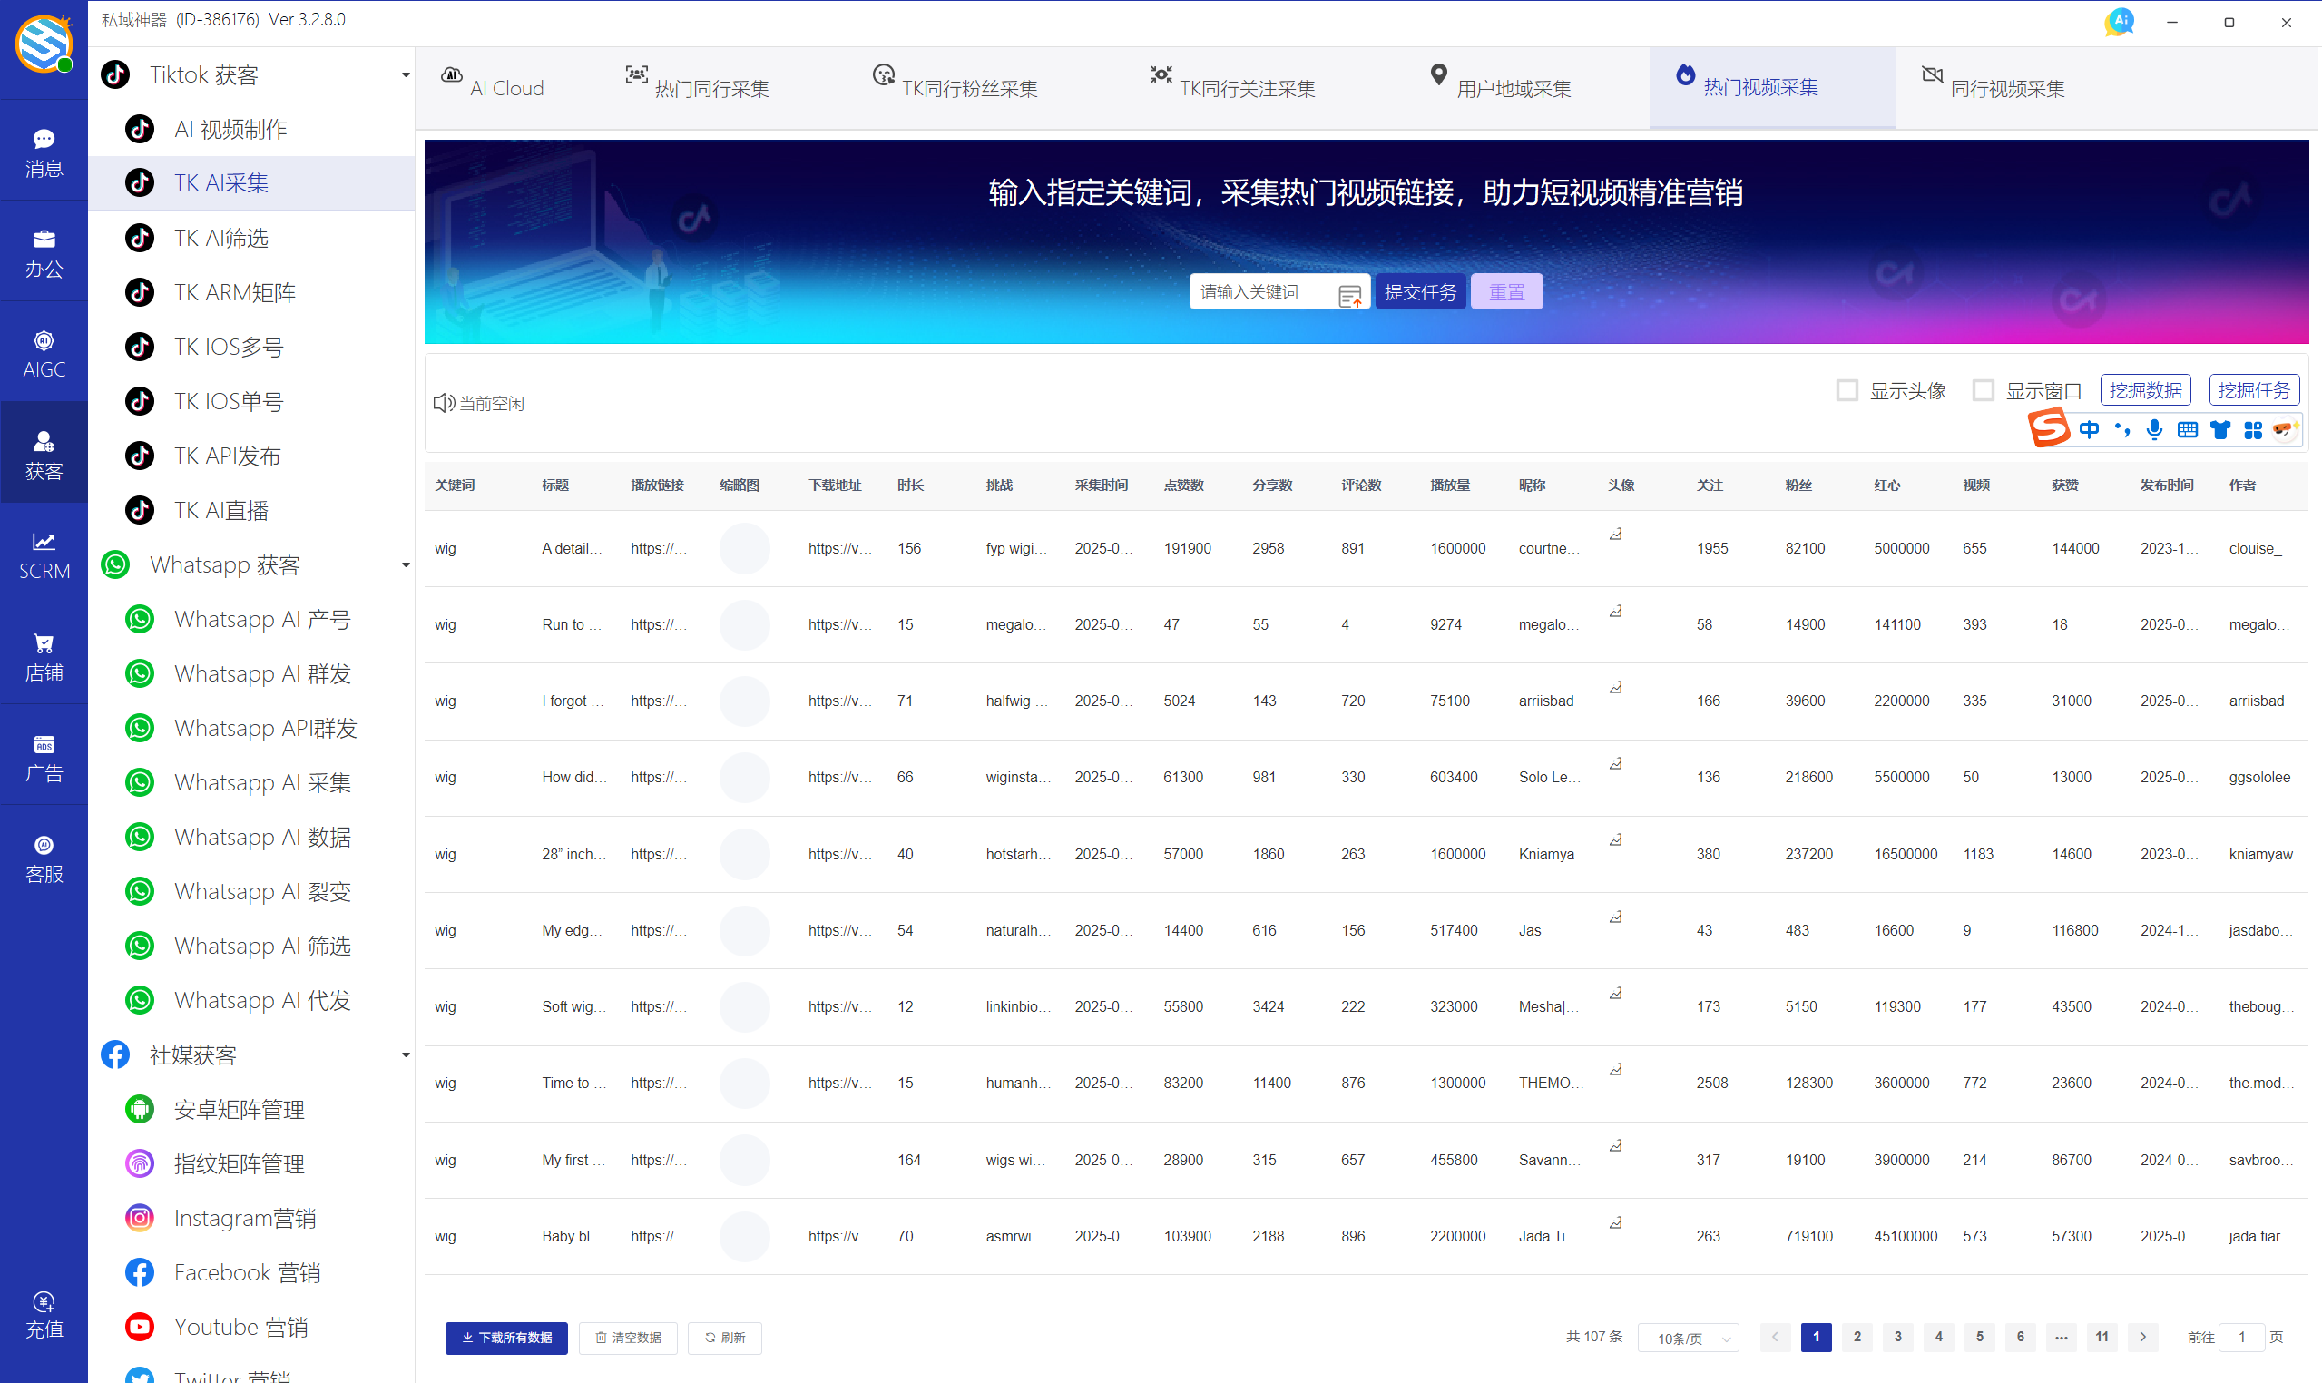Click the 提交任务 submit button
2322x1383 pixels.
(1419, 291)
